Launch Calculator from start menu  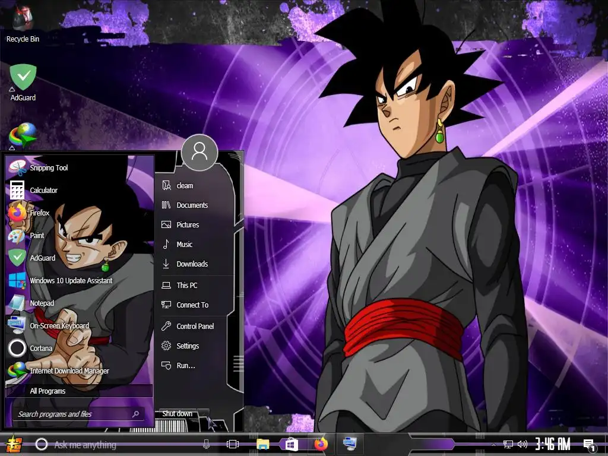pos(79,190)
